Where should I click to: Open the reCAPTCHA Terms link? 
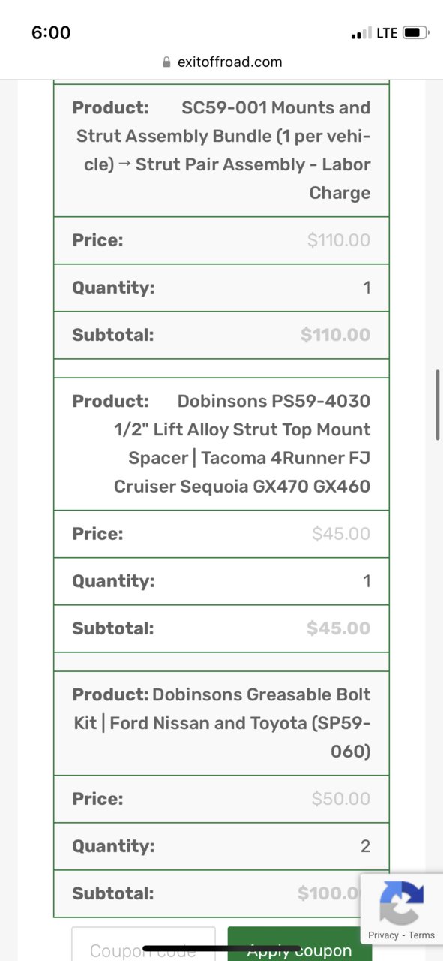click(x=421, y=935)
